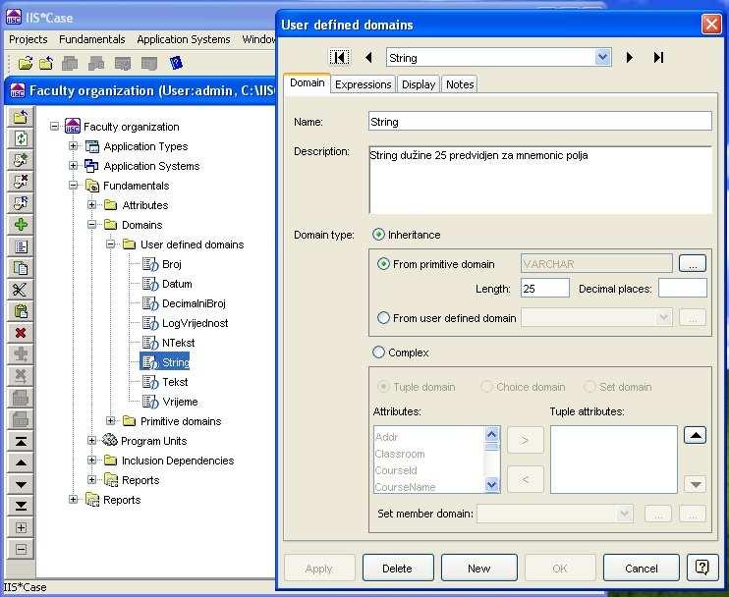729x597 pixels.
Task: Select the Vrijeme domain
Action: tap(180, 402)
